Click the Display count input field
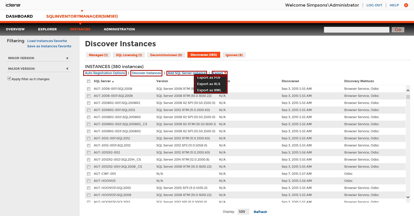This screenshot has height=216, width=414. (244, 212)
